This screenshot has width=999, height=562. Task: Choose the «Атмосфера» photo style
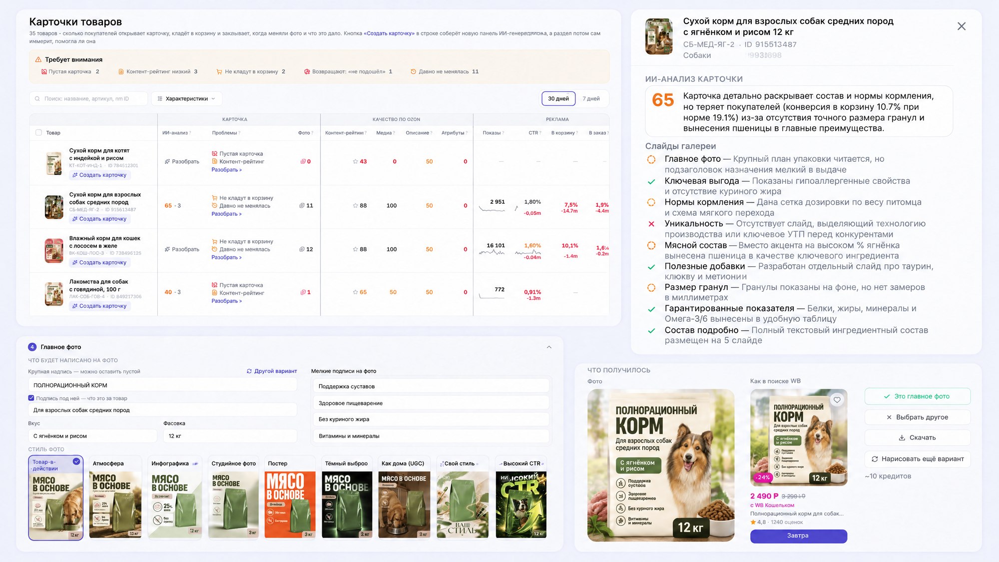tap(115, 498)
